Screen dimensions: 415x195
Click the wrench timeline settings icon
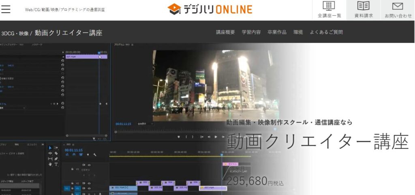point(94,154)
